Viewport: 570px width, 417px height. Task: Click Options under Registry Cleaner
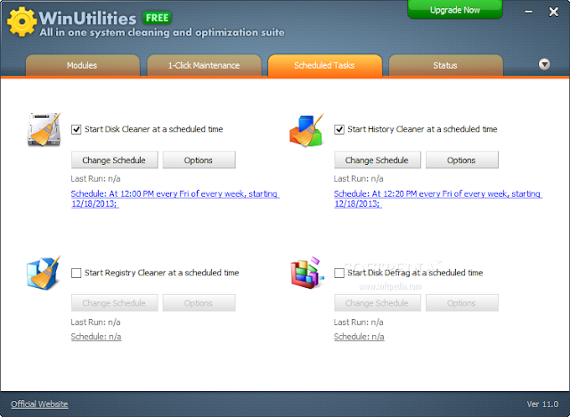point(199,303)
